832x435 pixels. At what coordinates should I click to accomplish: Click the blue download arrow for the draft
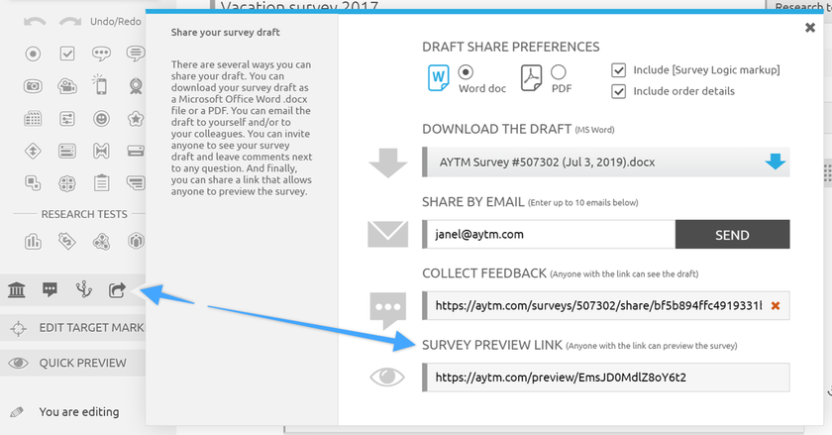(775, 162)
